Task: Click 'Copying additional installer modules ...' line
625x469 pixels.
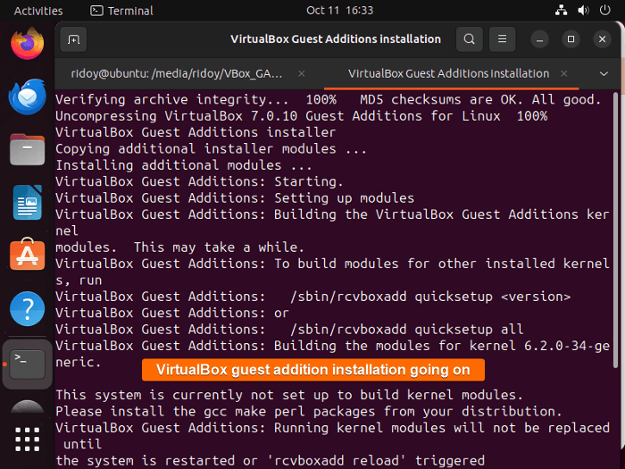Action: point(211,149)
